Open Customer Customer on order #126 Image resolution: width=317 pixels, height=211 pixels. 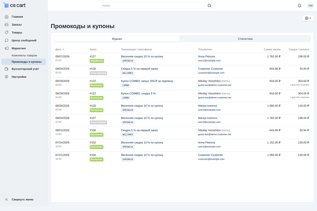(211, 69)
